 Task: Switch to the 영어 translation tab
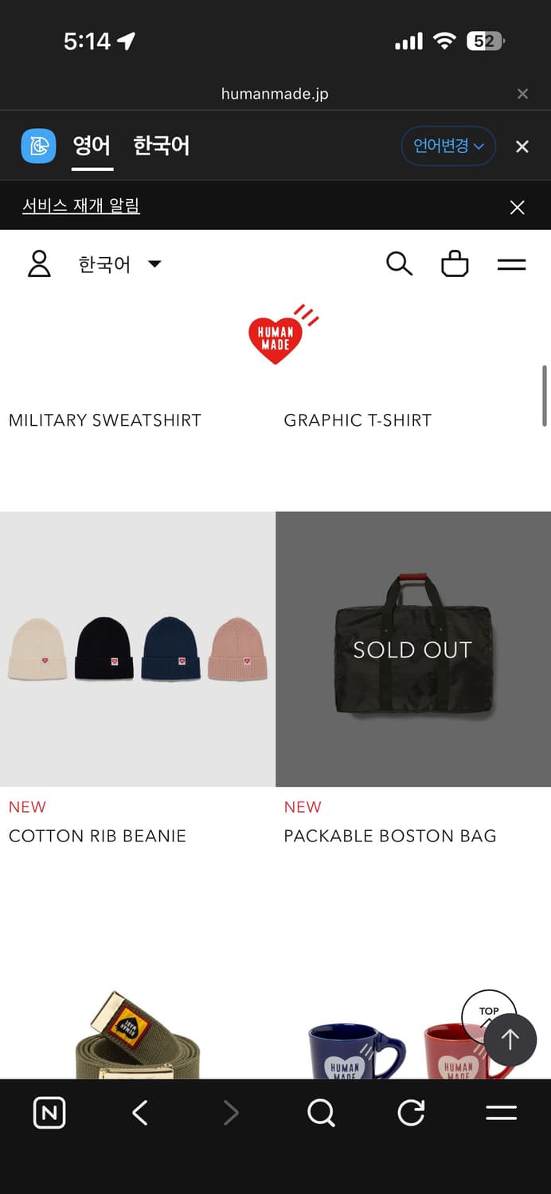(x=92, y=146)
